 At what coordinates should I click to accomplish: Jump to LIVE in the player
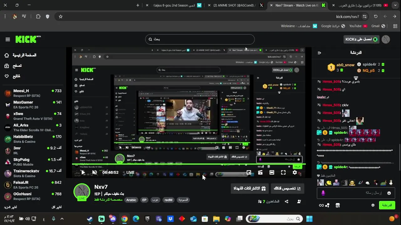coord(130,172)
